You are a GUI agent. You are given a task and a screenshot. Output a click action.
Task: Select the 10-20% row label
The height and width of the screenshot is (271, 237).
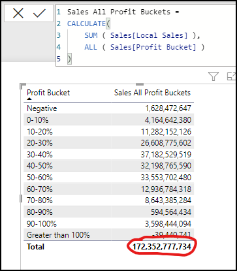40,132
